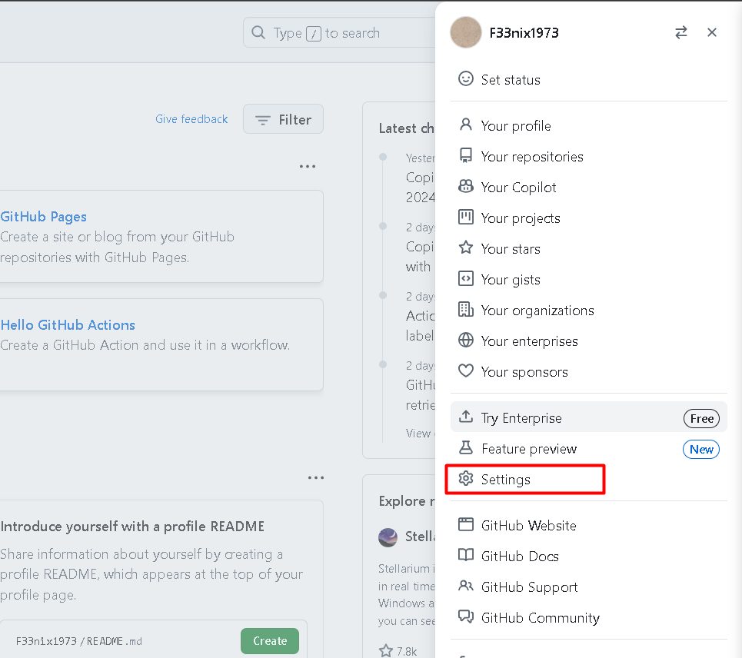This screenshot has width=742, height=658.
Task: Click the chat bubbles icon beside GitHub Community
Action: pyautogui.click(x=466, y=616)
